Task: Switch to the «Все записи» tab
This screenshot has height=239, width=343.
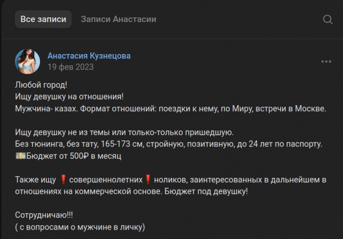Action: pyautogui.click(x=43, y=19)
